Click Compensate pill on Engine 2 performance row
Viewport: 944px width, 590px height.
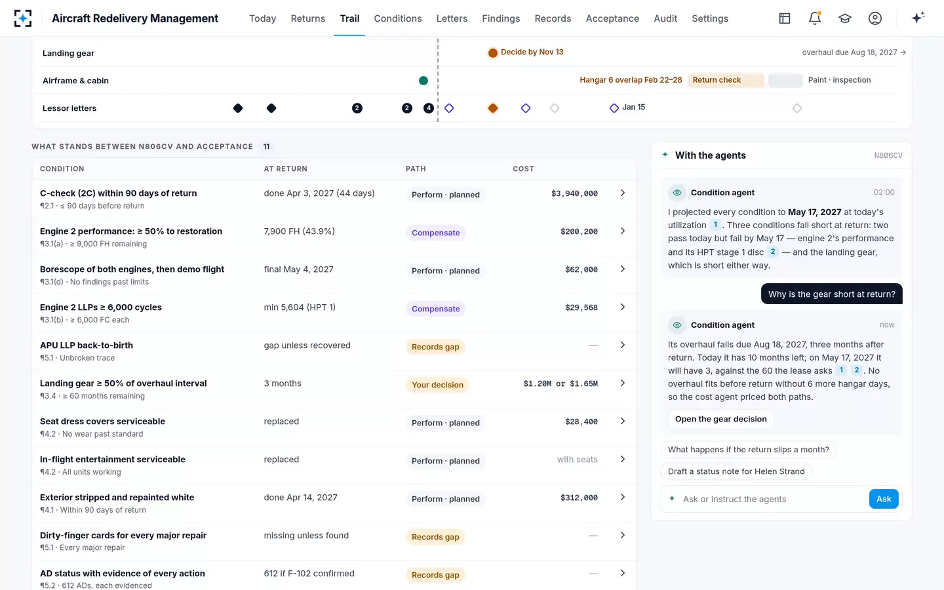[x=436, y=233]
